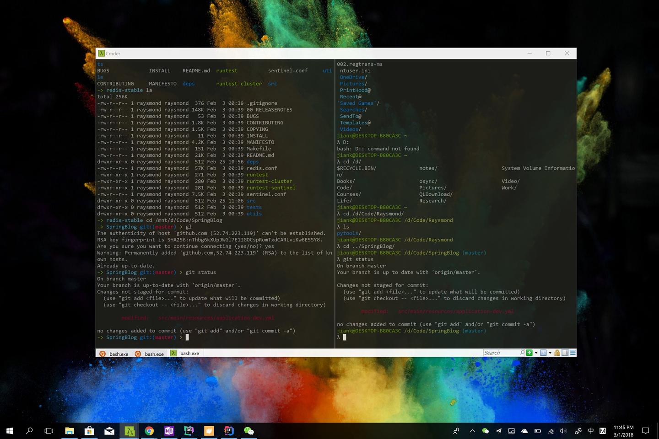Open DataGrip from the taskbar

pyautogui.click(x=189, y=431)
